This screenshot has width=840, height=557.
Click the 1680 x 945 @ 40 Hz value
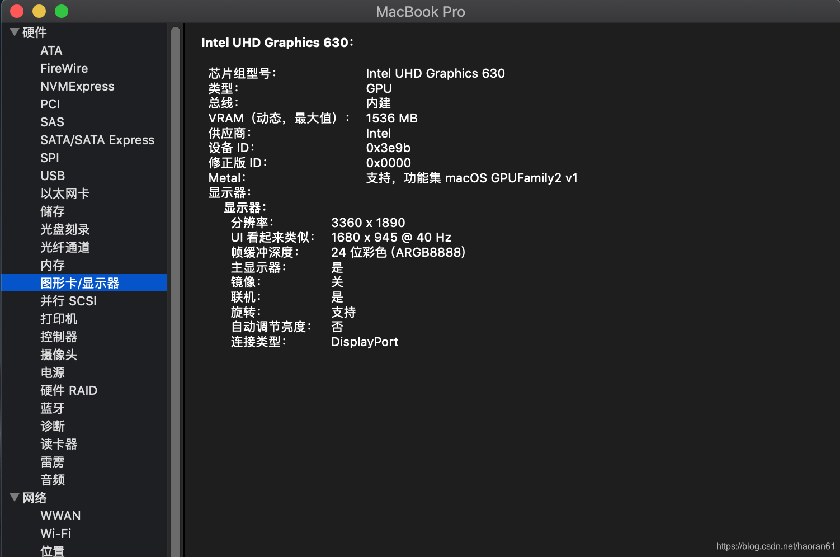click(391, 237)
